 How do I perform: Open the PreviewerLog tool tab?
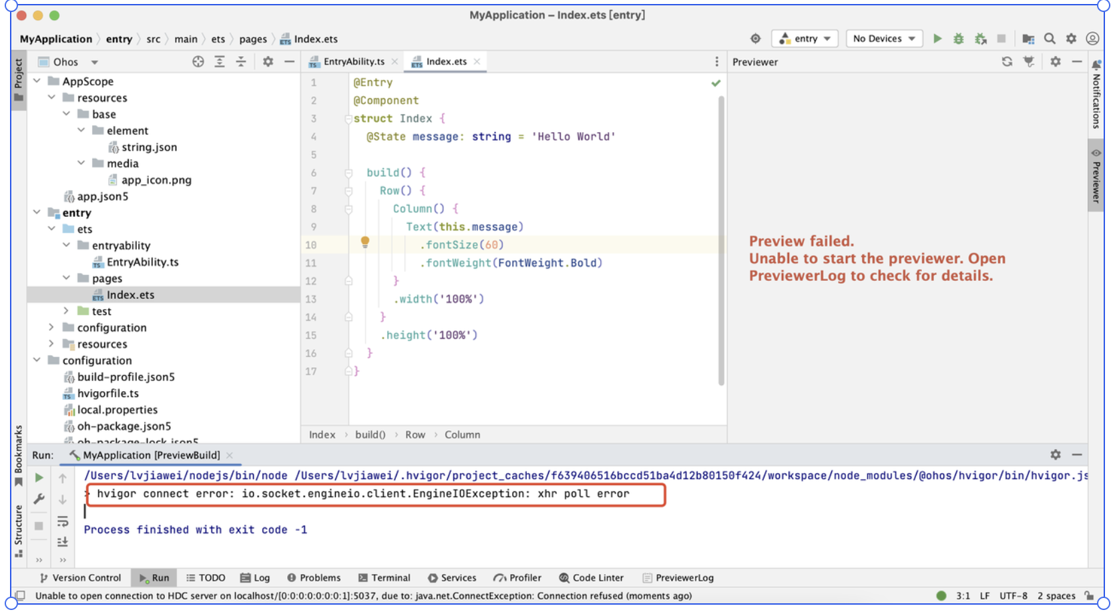point(678,578)
